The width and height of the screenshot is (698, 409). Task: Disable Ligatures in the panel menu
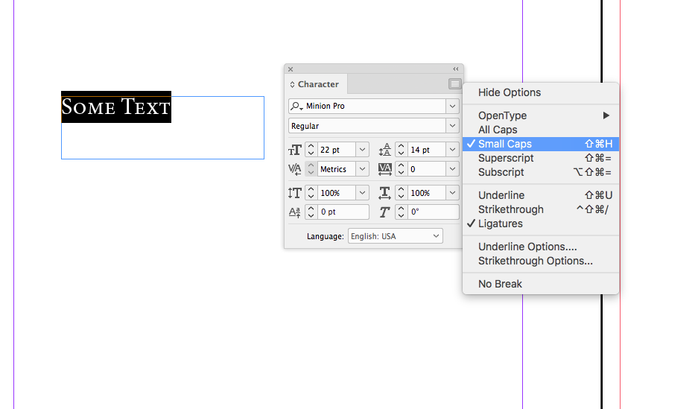coord(501,223)
